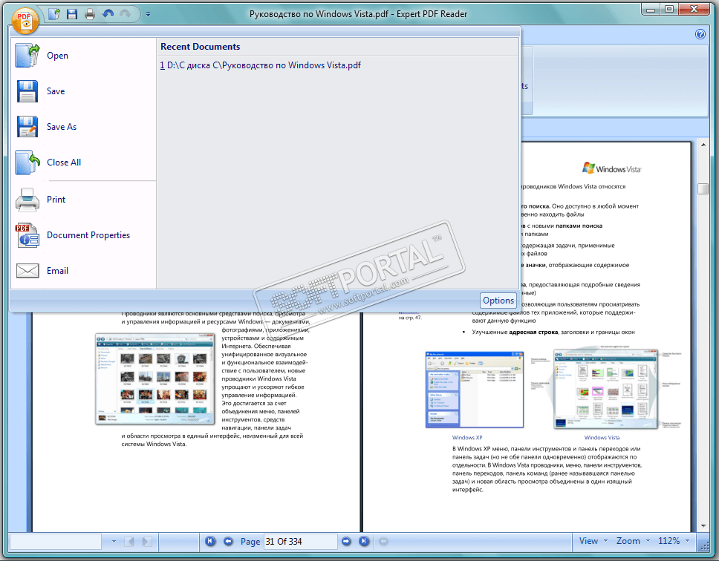Open the View dropdown in status bar
The width and height of the screenshot is (719, 561).
pyautogui.click(x=593, y=541)
